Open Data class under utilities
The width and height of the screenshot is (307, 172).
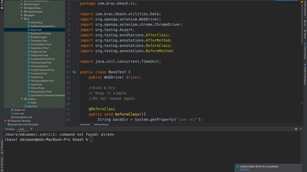[x=33, y=103]
